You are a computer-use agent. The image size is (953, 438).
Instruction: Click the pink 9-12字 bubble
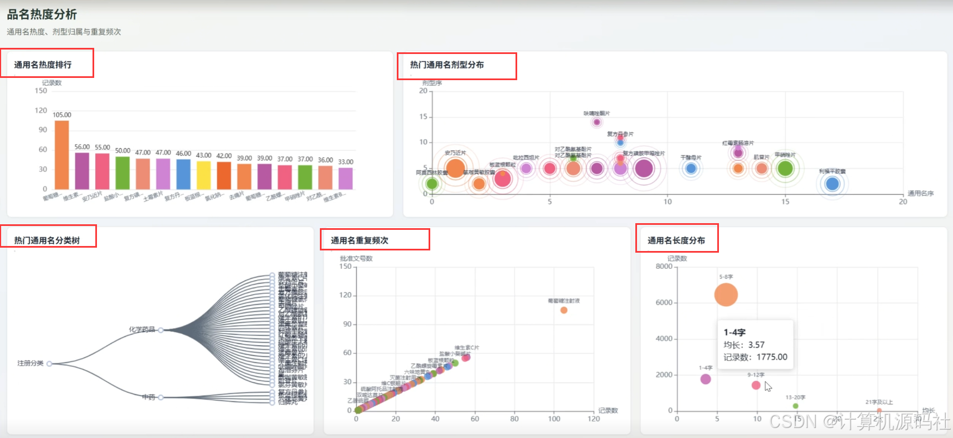click(756, 385)
